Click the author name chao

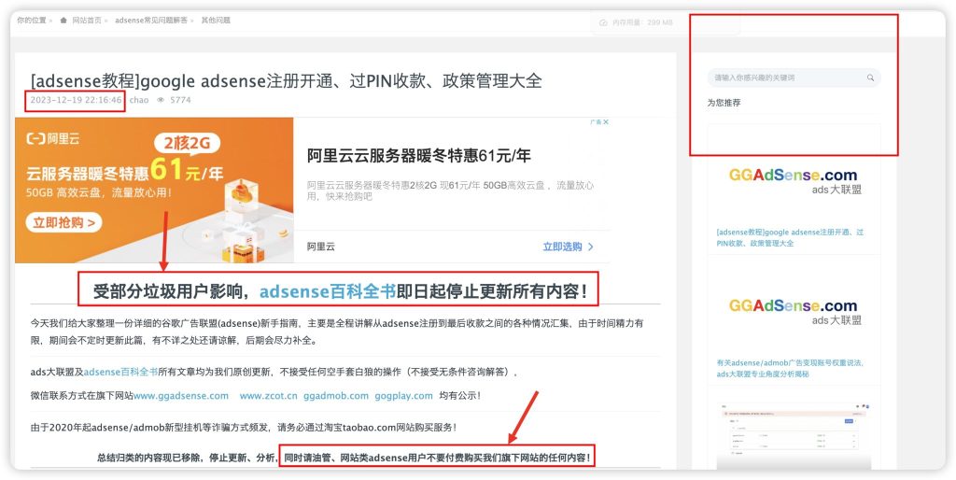[139, 100]
